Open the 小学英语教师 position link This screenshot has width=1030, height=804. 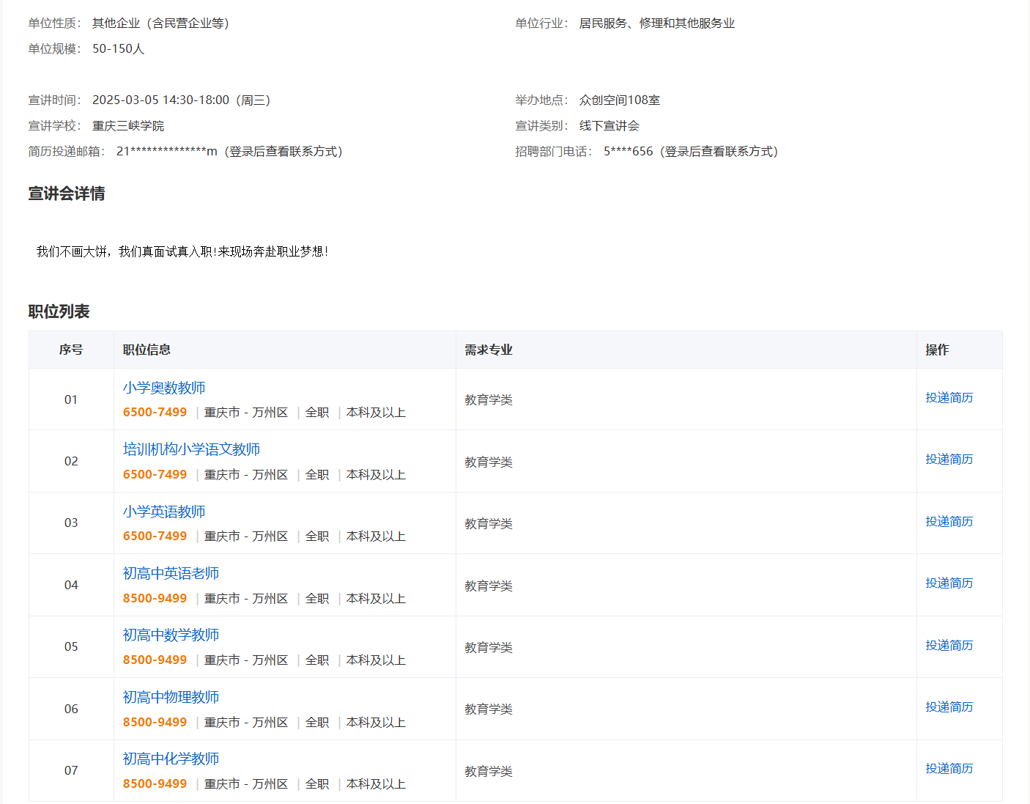click(x=164, y=512)
